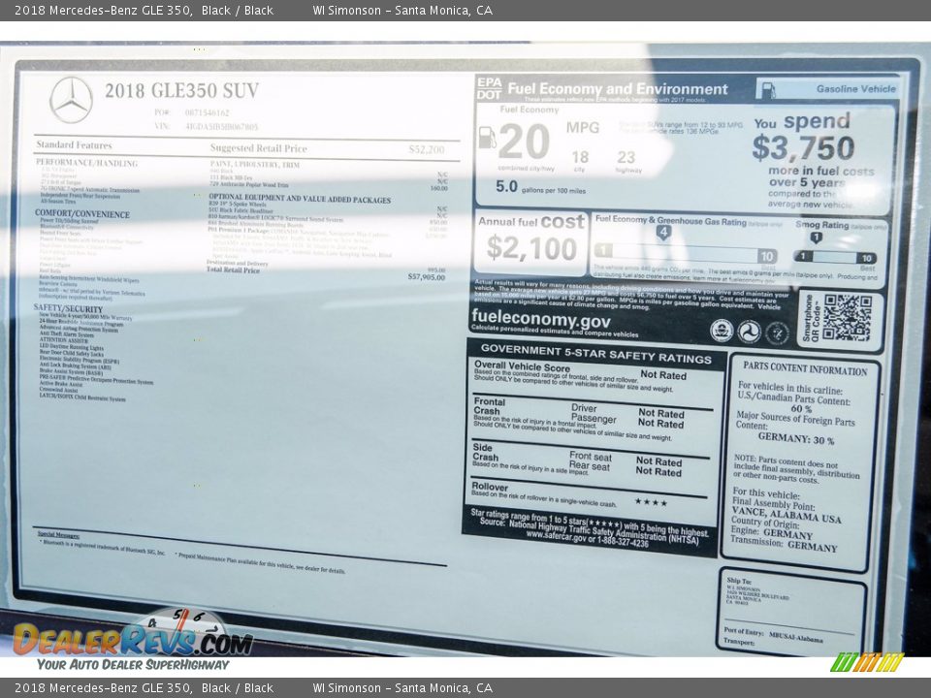Select the $52,200 suggested price
This screenshot has width=931, height=698.
(x=427, y=149)
